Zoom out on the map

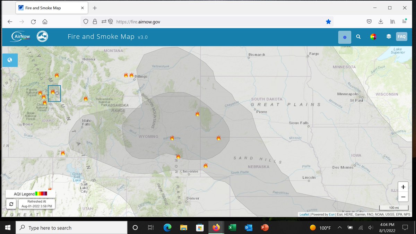click(x=403, y=197)
